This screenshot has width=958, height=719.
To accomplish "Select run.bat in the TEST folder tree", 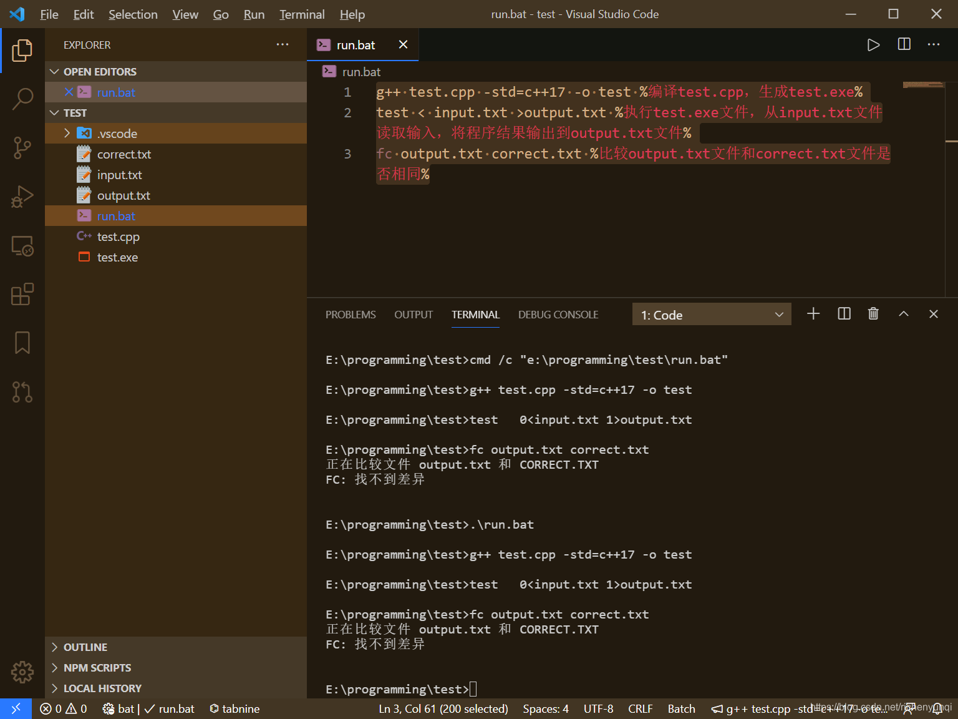I will [x=176, y=216].
